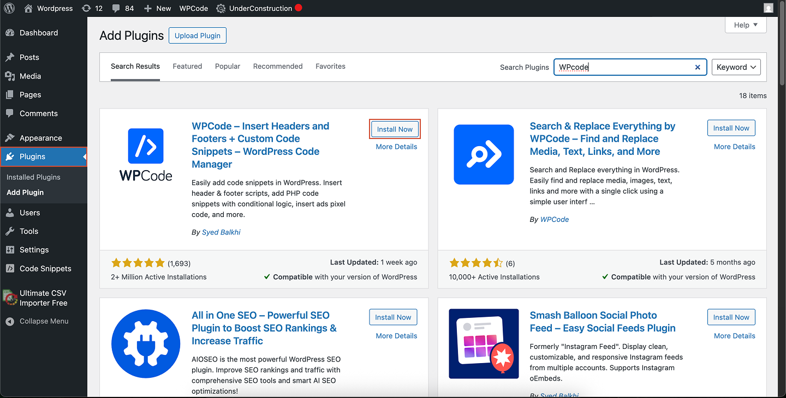Click the Ultimate CSV Importer Free icon
The image size is (786, 398).
10,297
